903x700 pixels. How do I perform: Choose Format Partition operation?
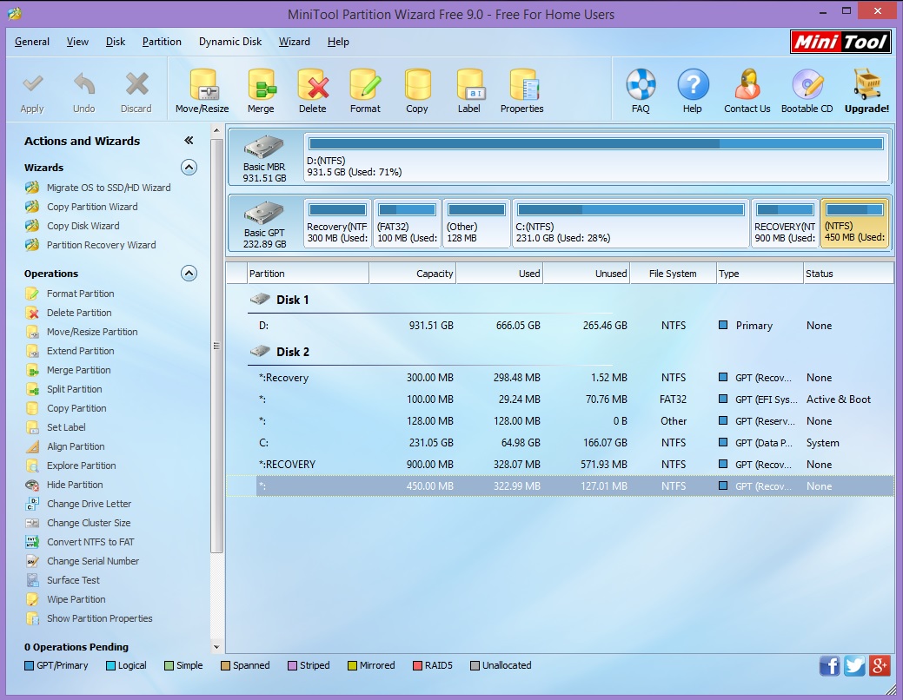(x=70, y=294)
